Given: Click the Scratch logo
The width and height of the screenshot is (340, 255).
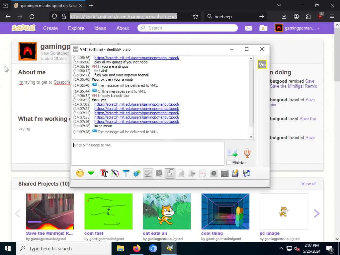Looking at the screenshot, I should [x=24, y=28].
